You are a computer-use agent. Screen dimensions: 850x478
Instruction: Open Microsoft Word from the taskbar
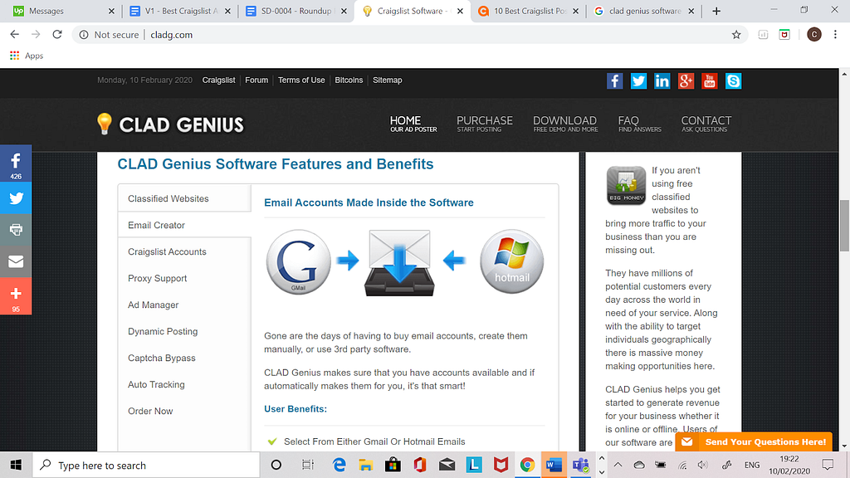(554, 465)
